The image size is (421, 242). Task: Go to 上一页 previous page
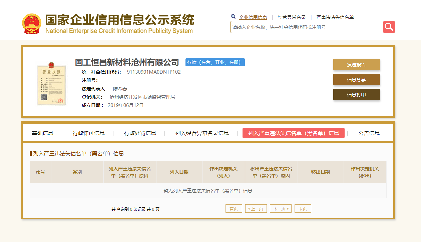[x=256, y=209]
